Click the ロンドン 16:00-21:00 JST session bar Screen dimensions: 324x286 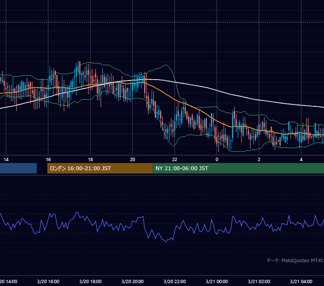(x=100, y=168)
